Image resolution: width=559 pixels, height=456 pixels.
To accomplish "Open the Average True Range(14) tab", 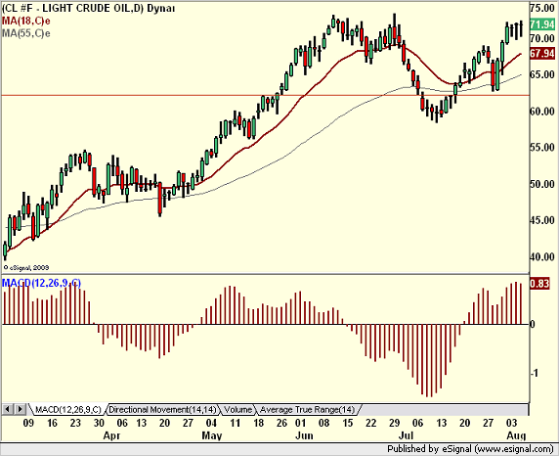I will (x=307, y=410).
